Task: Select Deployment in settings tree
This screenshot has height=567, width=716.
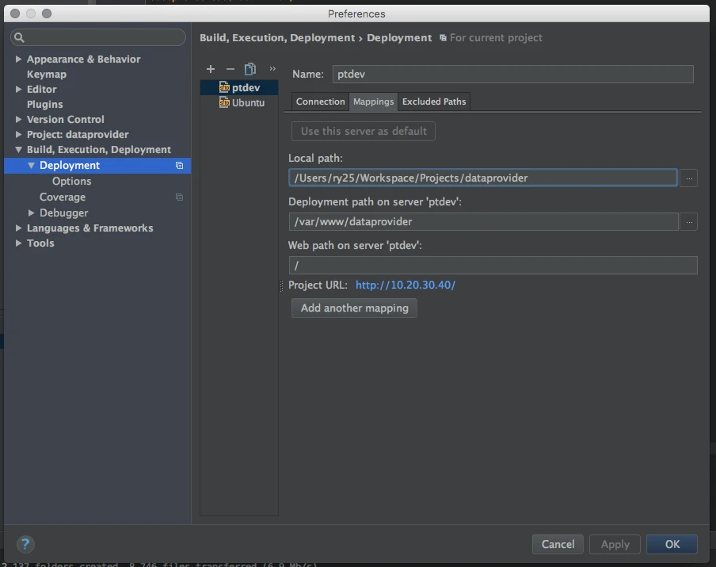Action: (x=97, y=166)
